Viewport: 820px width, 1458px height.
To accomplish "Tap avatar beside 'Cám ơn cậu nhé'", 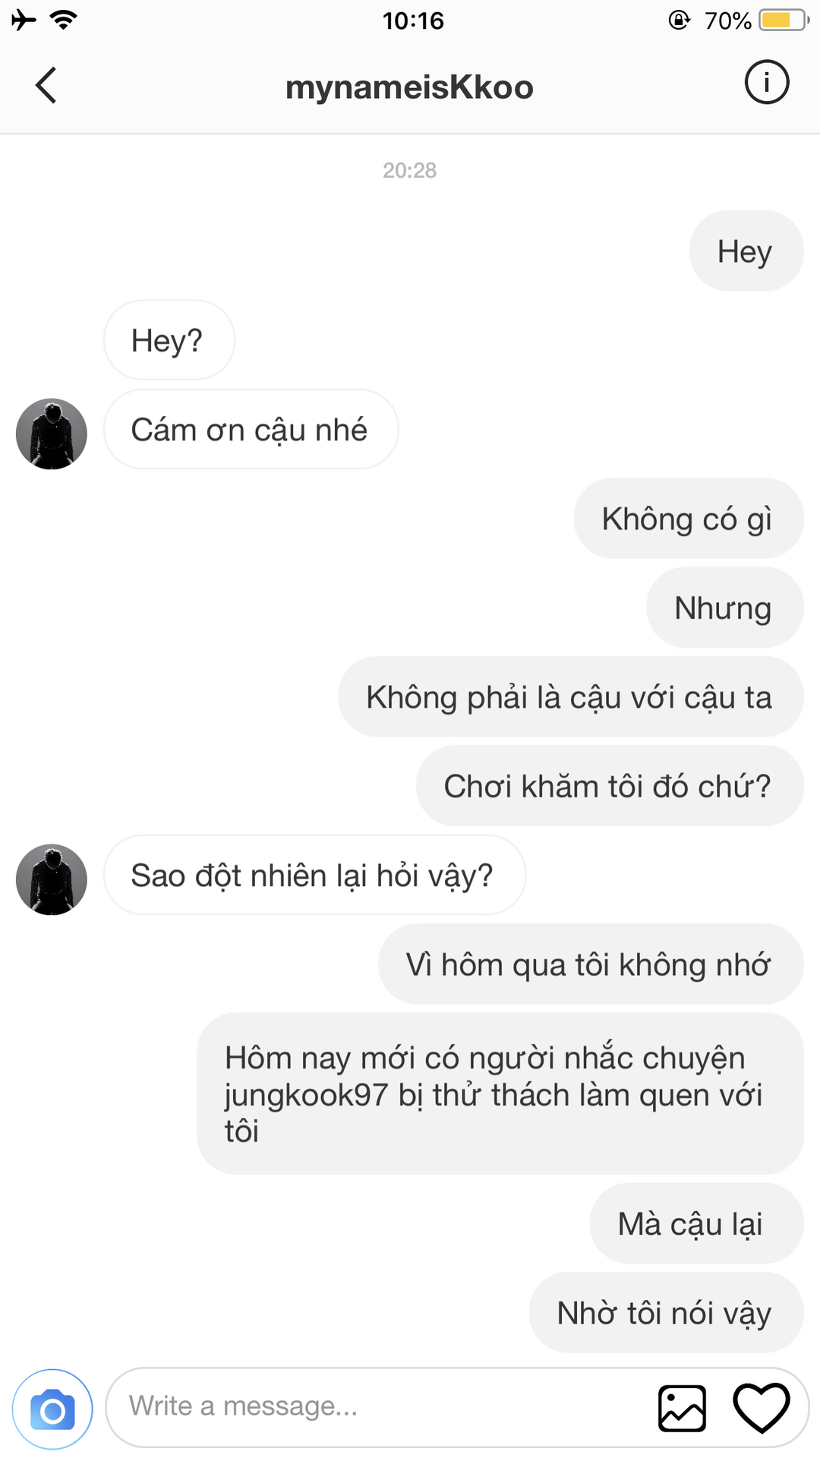I will pyautogui.click(x=52, y=434).
